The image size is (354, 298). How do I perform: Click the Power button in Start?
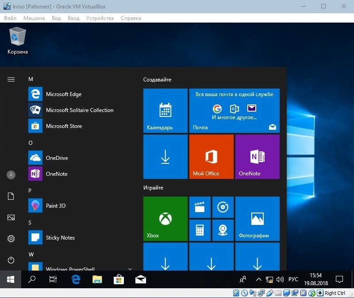(11, 260)
